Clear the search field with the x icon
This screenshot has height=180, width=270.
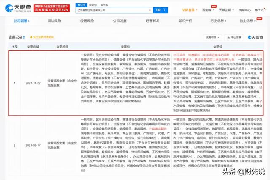point(150,10)
